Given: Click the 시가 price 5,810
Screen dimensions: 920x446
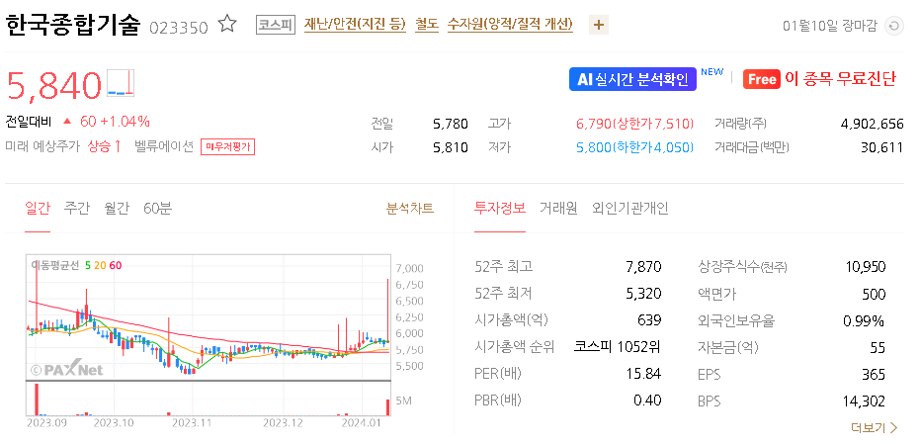Looking at the screenshot, I should 450,147.
